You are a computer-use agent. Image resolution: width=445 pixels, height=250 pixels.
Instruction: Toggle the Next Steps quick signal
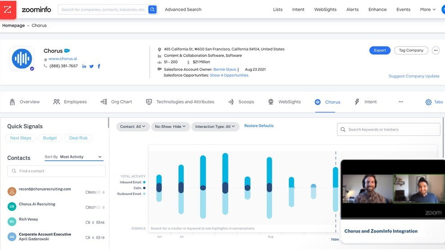(x=21, y=138)
